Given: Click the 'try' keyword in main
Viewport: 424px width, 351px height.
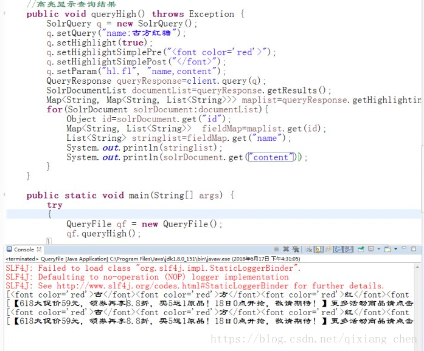Looking at the screenshot, I should [55, 205].
